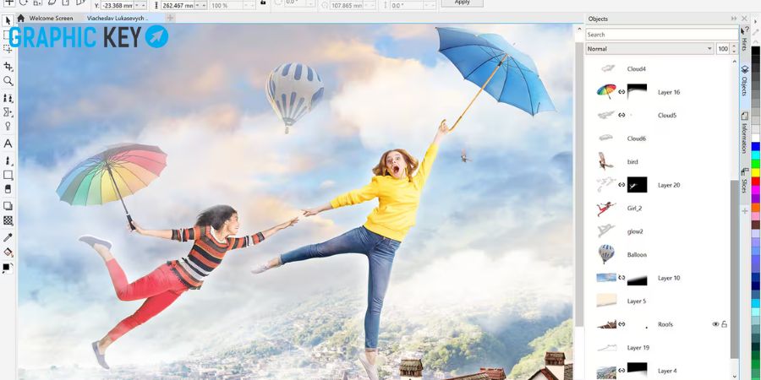Toggle the link icon on Layer 16
Screen dimensions: 761x380
coord(621,91)
